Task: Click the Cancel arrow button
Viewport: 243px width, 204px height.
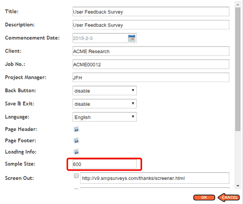Action: [229, 197]
